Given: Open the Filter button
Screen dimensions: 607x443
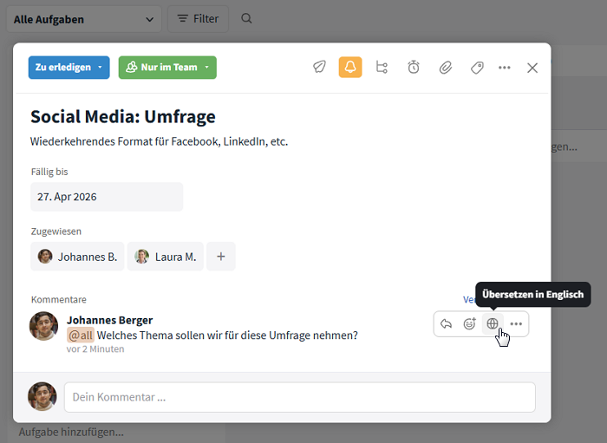Looking at the screenshot, I should tap(198, 19).
